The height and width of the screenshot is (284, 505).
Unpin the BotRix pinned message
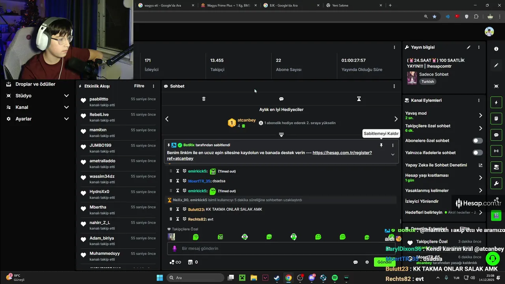381,145
